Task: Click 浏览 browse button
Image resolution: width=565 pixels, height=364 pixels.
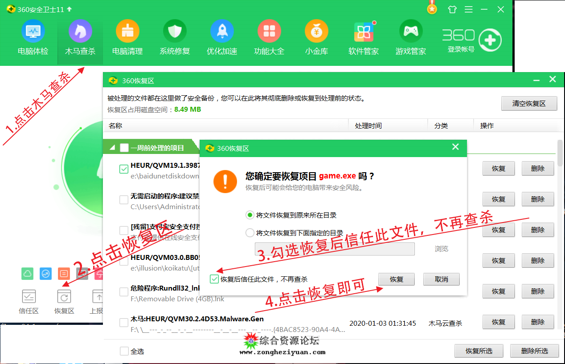Action: point(442,249)
